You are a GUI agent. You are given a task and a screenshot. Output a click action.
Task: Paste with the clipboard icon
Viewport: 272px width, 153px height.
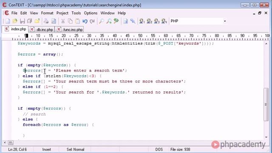point(77,21)
